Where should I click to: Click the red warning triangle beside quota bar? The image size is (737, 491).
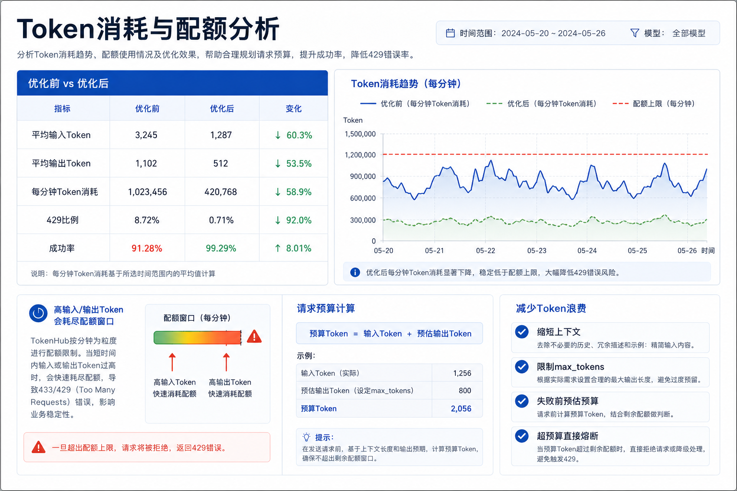point(254,337)
